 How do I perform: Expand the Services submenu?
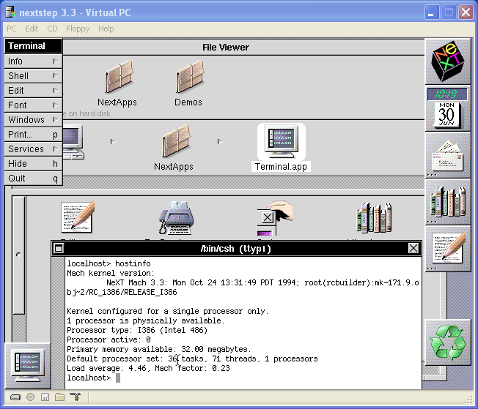click(x=34, y=149)
